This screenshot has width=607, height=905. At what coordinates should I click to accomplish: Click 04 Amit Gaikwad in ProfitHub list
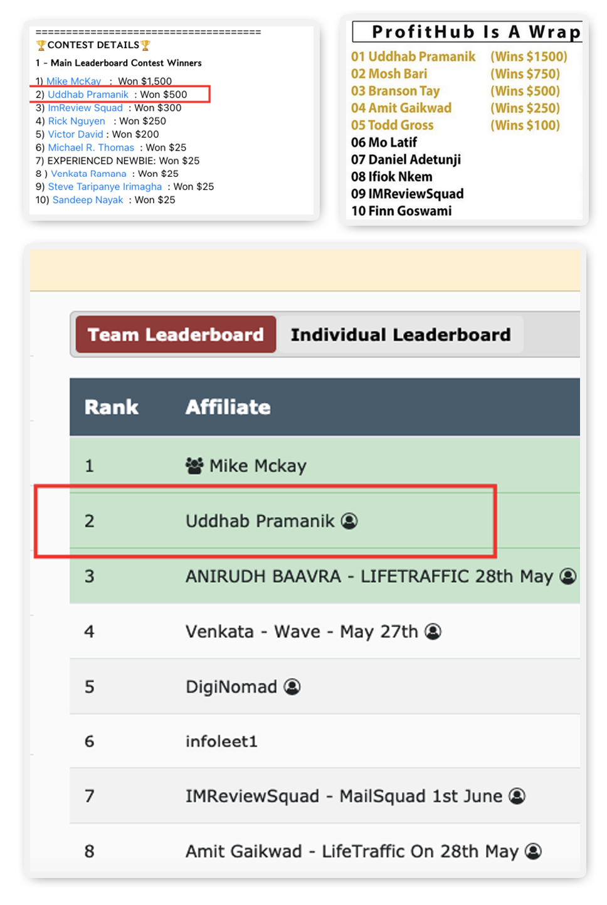tap(401, 108)
